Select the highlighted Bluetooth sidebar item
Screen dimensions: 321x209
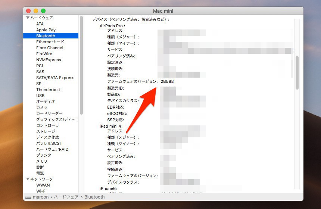tap(51, 36)
